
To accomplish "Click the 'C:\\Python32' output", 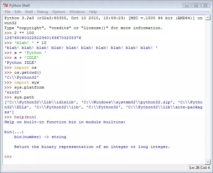I will click(22, 77).
